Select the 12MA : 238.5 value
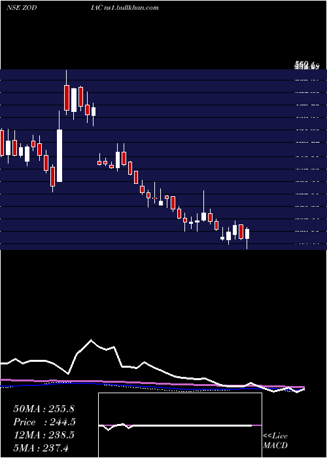 [44, 435]
